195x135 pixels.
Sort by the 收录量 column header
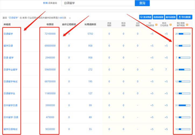point(50,24)
